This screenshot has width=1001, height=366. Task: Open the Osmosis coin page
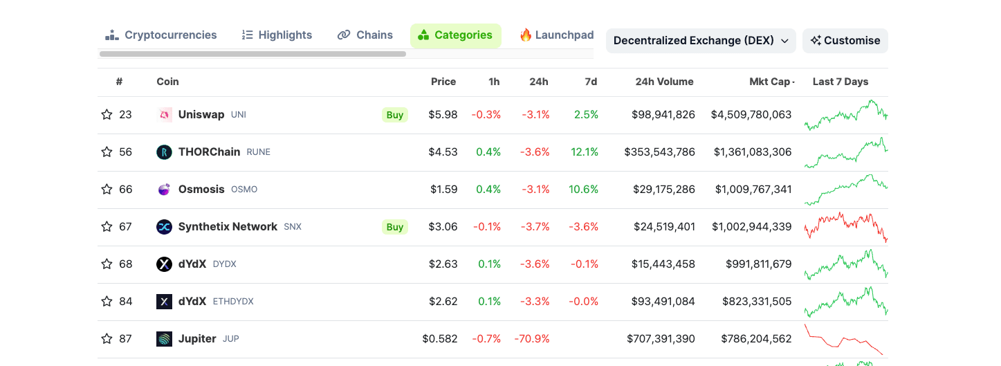[x=201, y=190]
